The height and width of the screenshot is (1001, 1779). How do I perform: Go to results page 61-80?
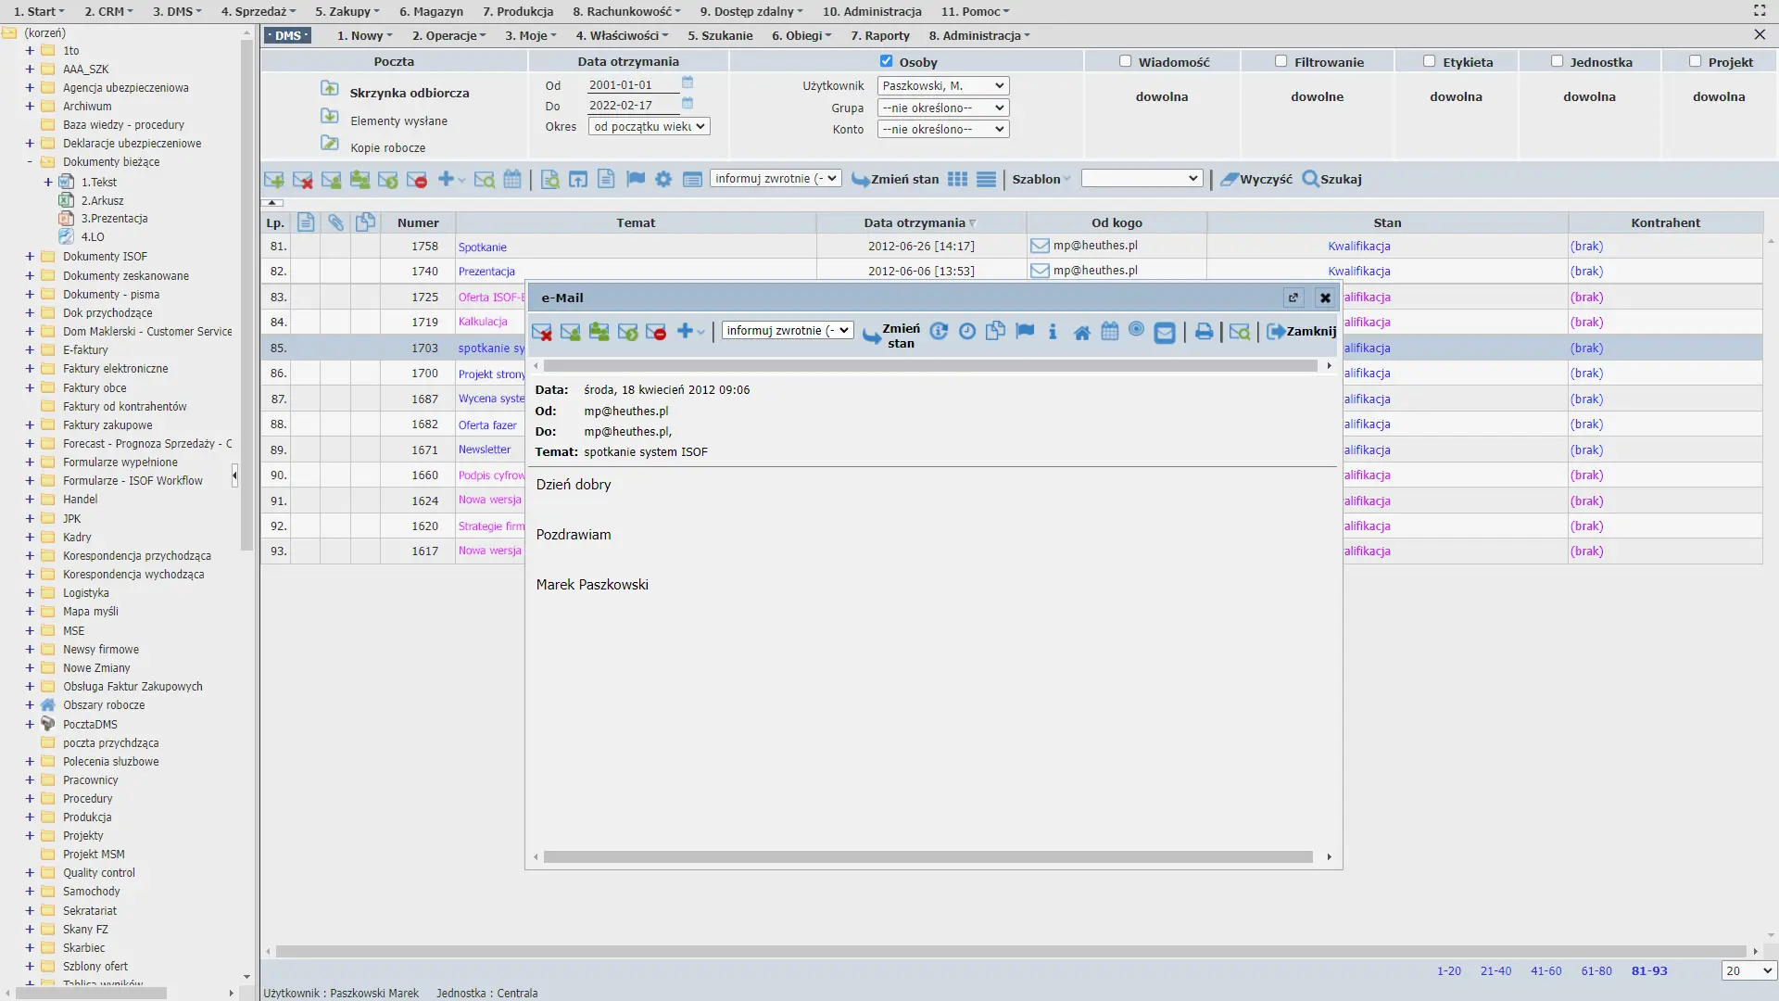1596,971
